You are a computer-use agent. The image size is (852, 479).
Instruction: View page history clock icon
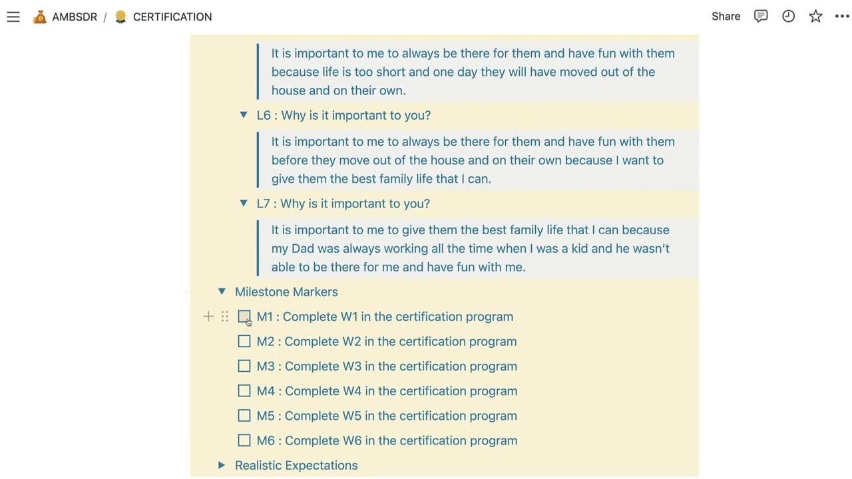788,17
